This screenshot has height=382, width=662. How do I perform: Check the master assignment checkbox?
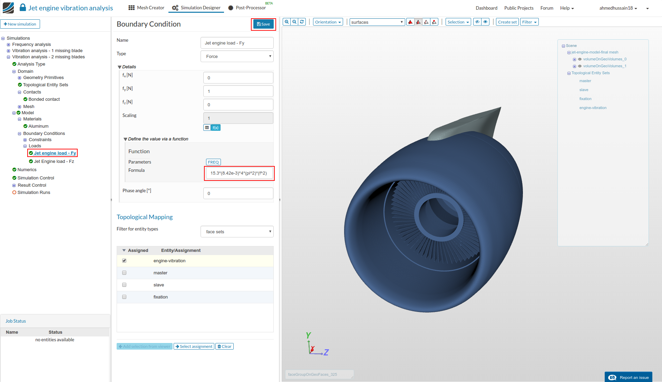(124, 273)
